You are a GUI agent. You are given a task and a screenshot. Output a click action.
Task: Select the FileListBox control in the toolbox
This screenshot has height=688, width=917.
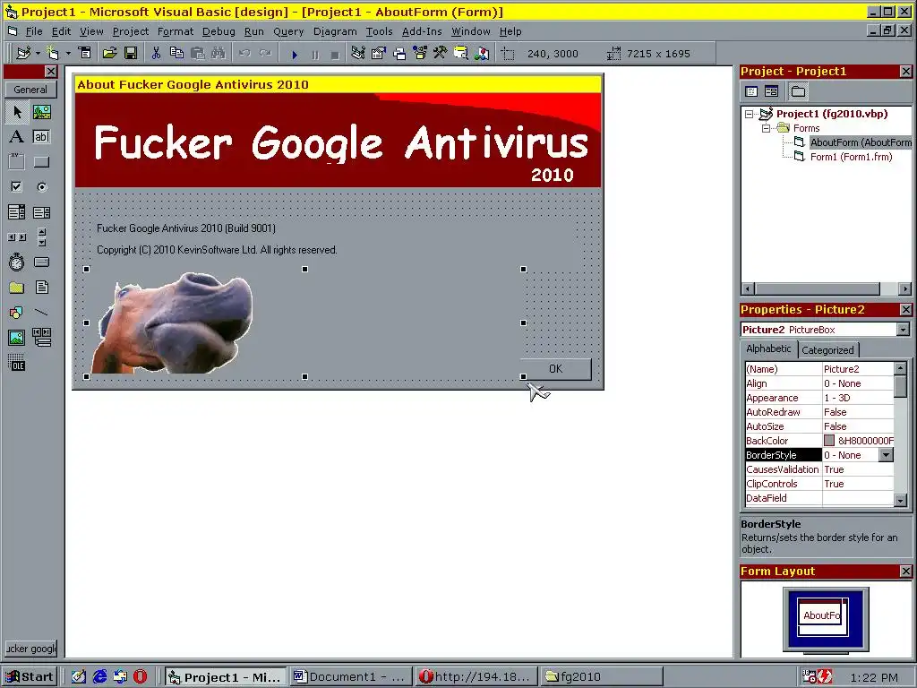point(41,288)
